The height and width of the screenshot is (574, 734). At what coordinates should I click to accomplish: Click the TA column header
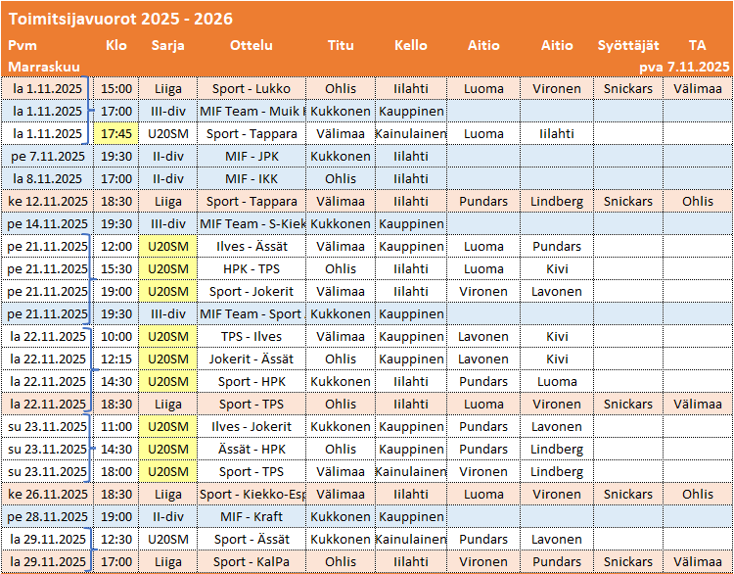click(697, 45)
